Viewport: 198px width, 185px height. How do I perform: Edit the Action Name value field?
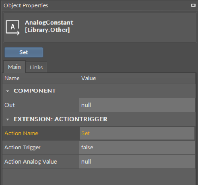(137, 133)
